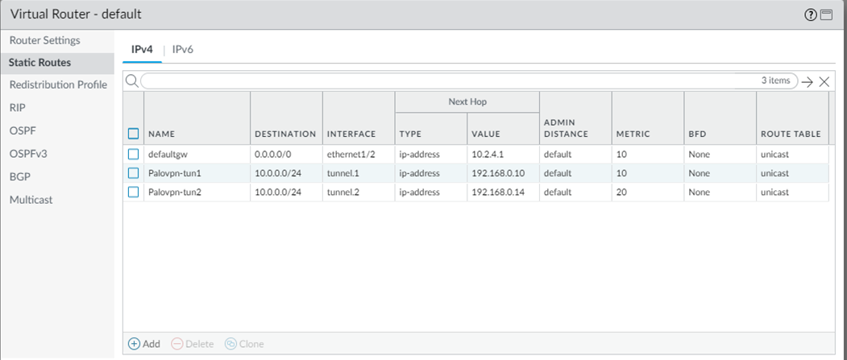Click the tunnel.1 interface cell
847x360 pixels.
coord(342,173)
